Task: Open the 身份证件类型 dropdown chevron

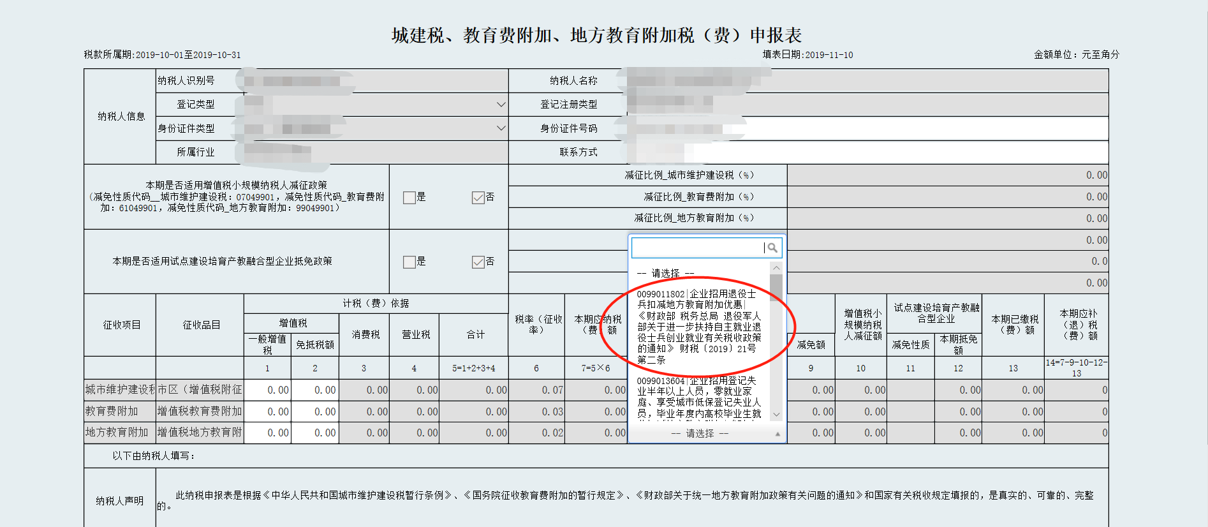Action: [501, 128]
